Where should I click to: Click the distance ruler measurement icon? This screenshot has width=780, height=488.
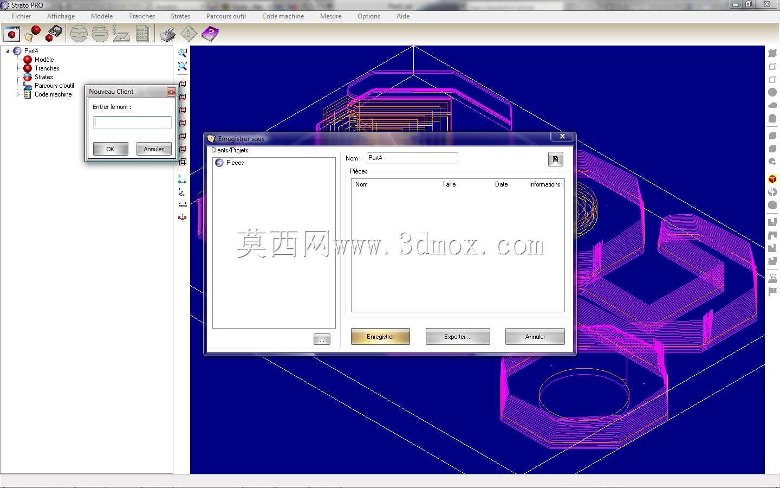coord(183,204)
